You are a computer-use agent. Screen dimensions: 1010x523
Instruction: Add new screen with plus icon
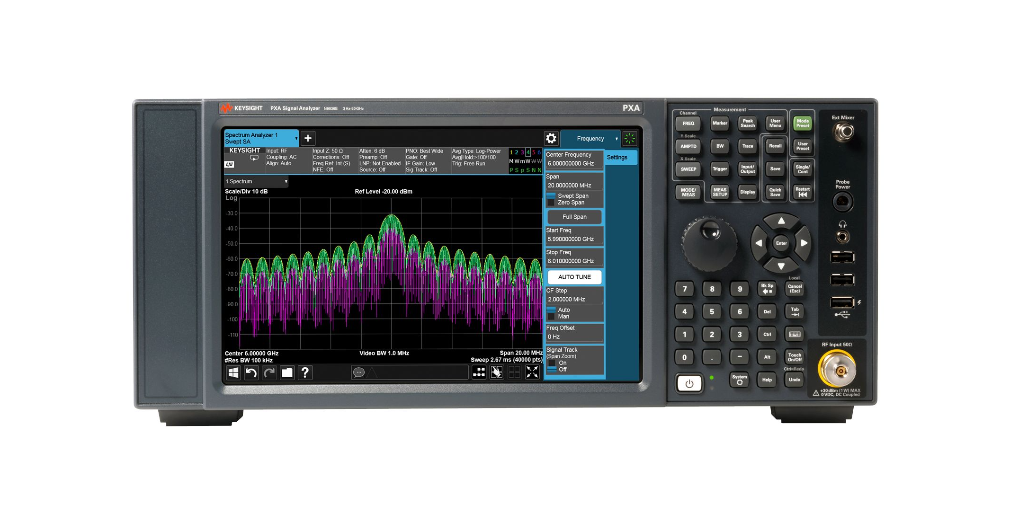tap(308, 138)
